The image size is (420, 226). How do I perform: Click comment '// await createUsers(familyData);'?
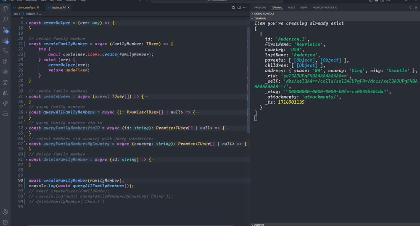click(69, 191)
